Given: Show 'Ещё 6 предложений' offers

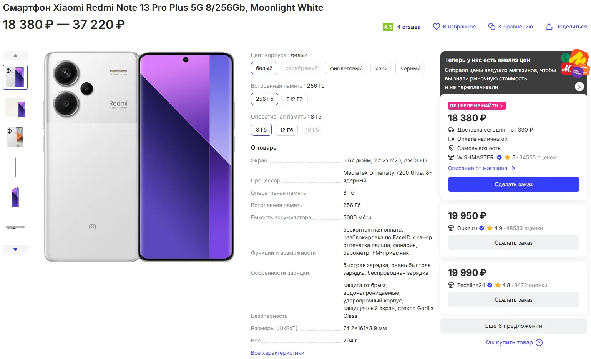Looking at the screenshot, I should tap(513, 326).
